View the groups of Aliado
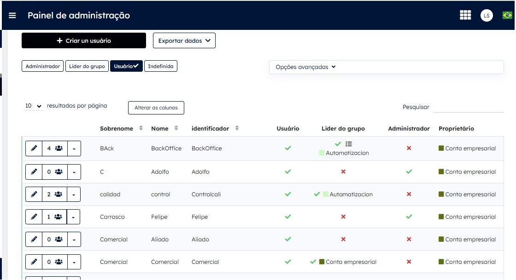 [x=55, y=239]
